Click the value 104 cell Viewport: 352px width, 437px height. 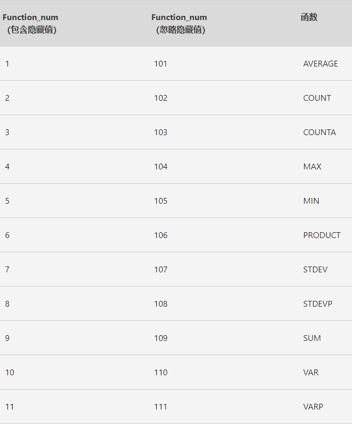pos(161,167)
